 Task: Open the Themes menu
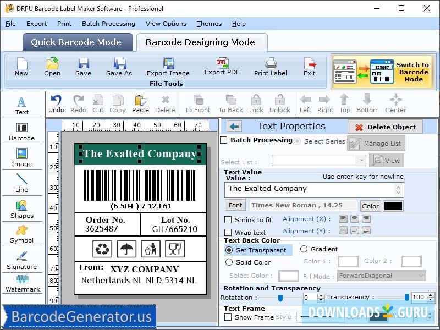208,24
